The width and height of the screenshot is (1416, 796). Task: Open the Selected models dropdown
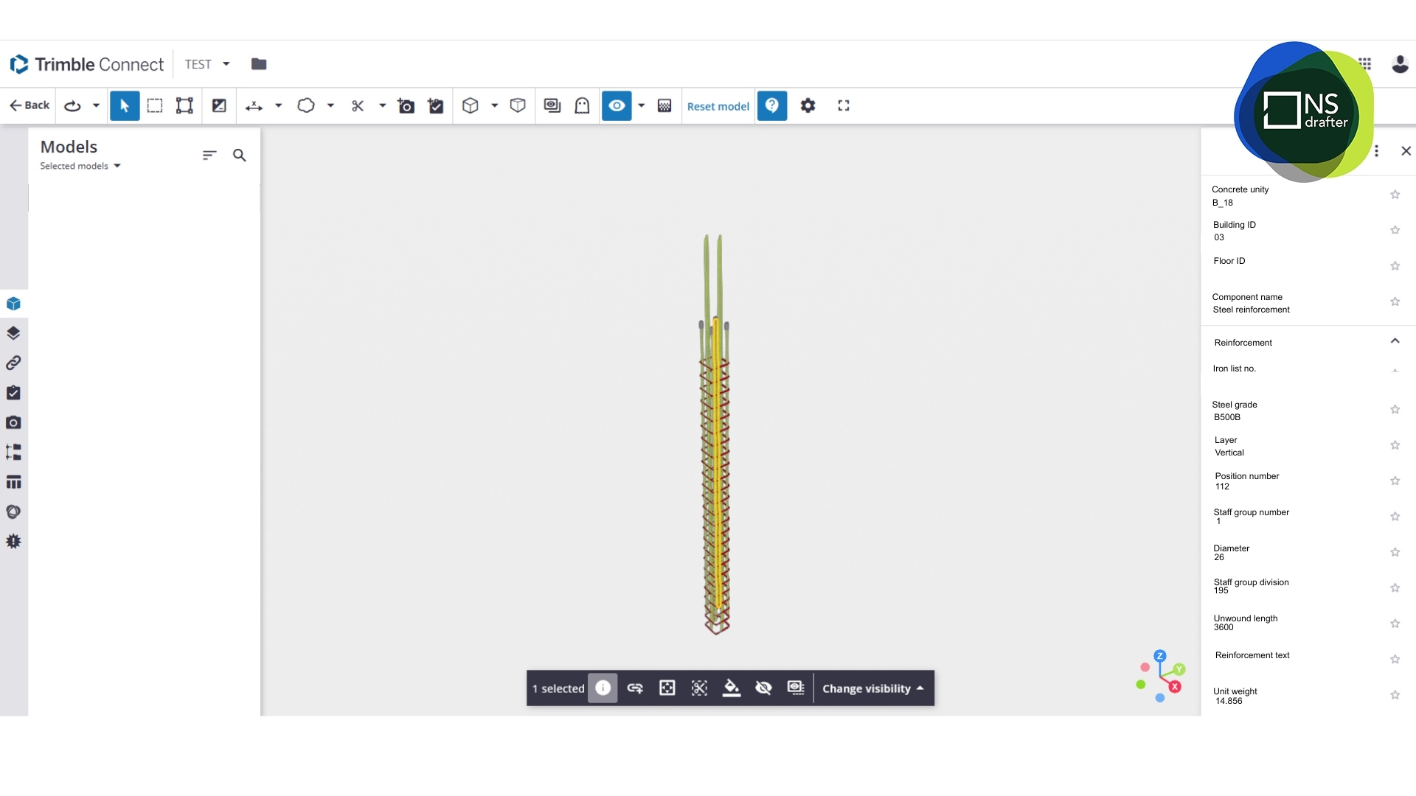(80, 166)
